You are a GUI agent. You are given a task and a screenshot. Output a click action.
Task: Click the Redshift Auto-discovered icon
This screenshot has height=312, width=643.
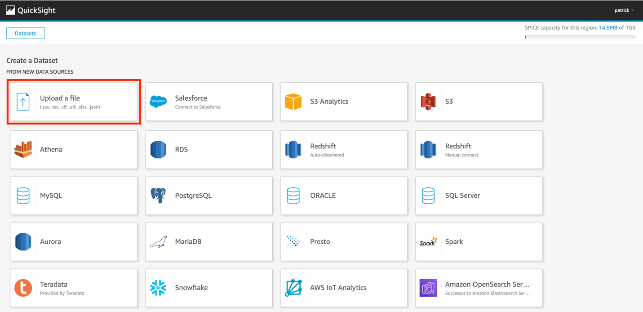(x=293, y=149)
